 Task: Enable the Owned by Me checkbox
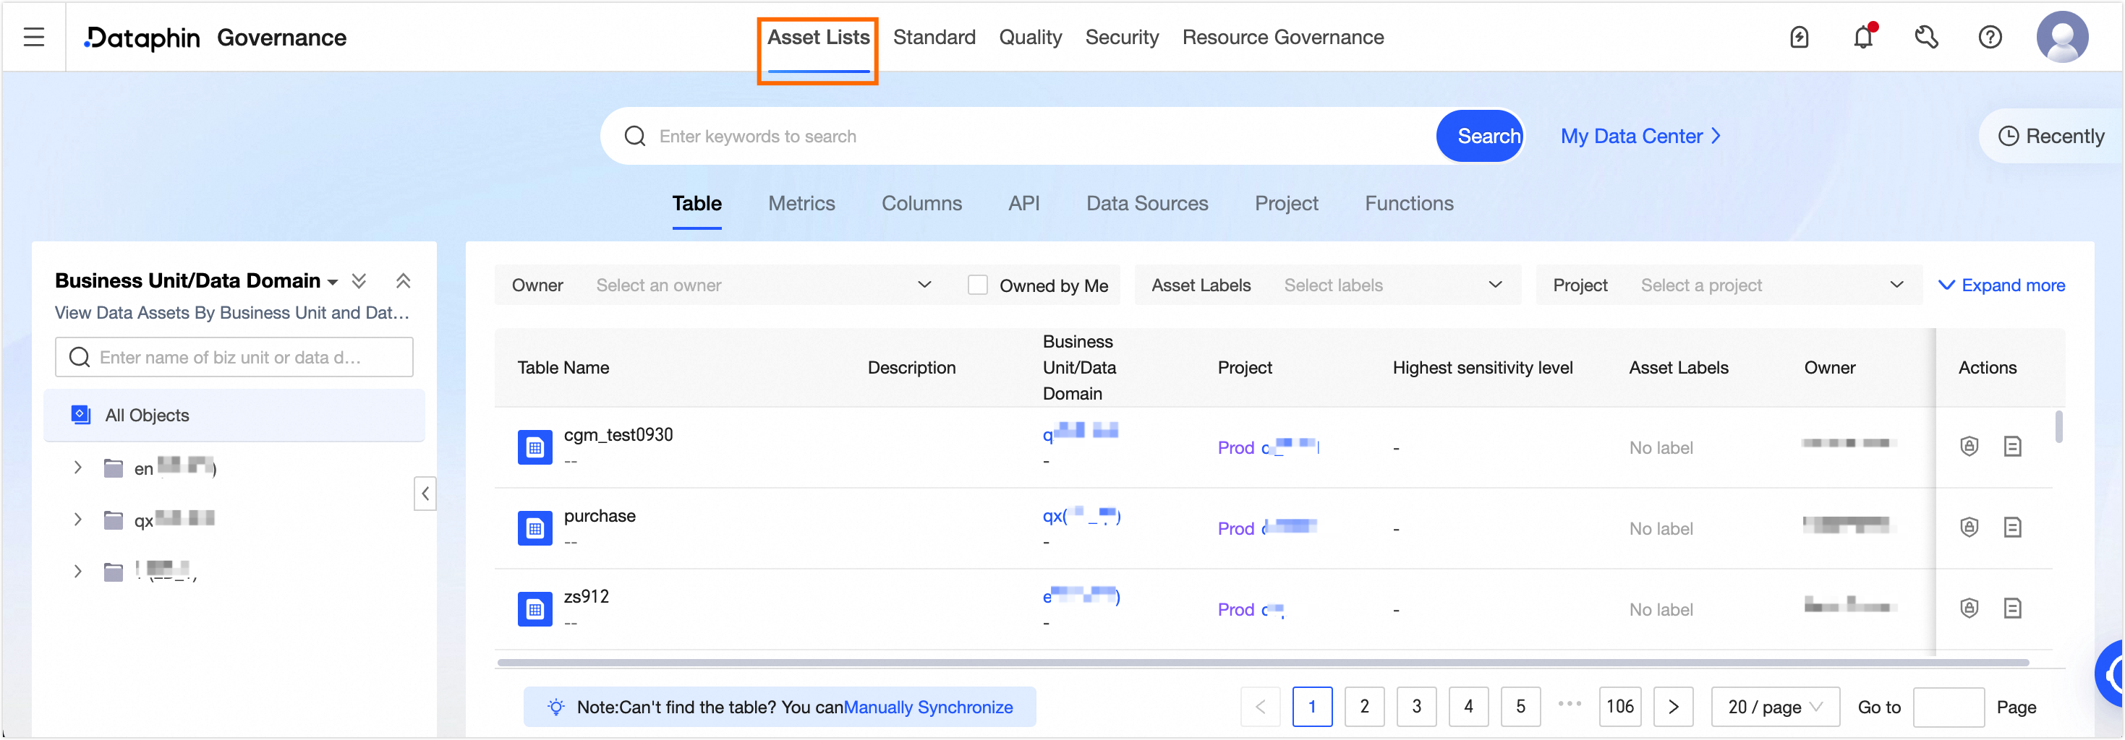point(978,285)
